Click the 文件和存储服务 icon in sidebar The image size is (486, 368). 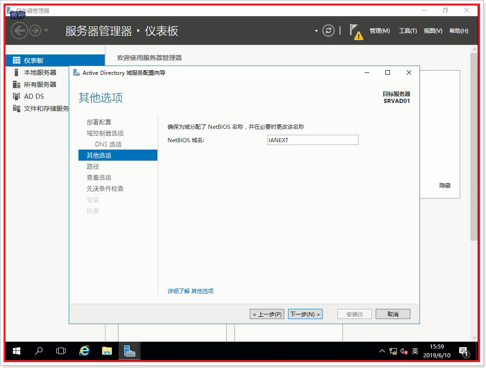(17, 108)
